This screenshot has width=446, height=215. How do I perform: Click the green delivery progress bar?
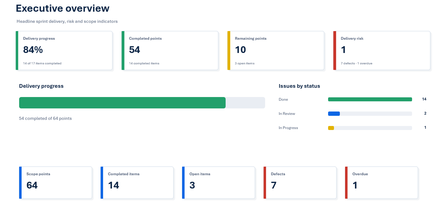(122, 103)
